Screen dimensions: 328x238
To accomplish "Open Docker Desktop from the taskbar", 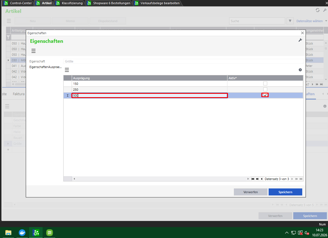I will [22, 233].
